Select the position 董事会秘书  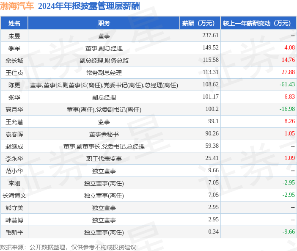(x=104, y=134)
